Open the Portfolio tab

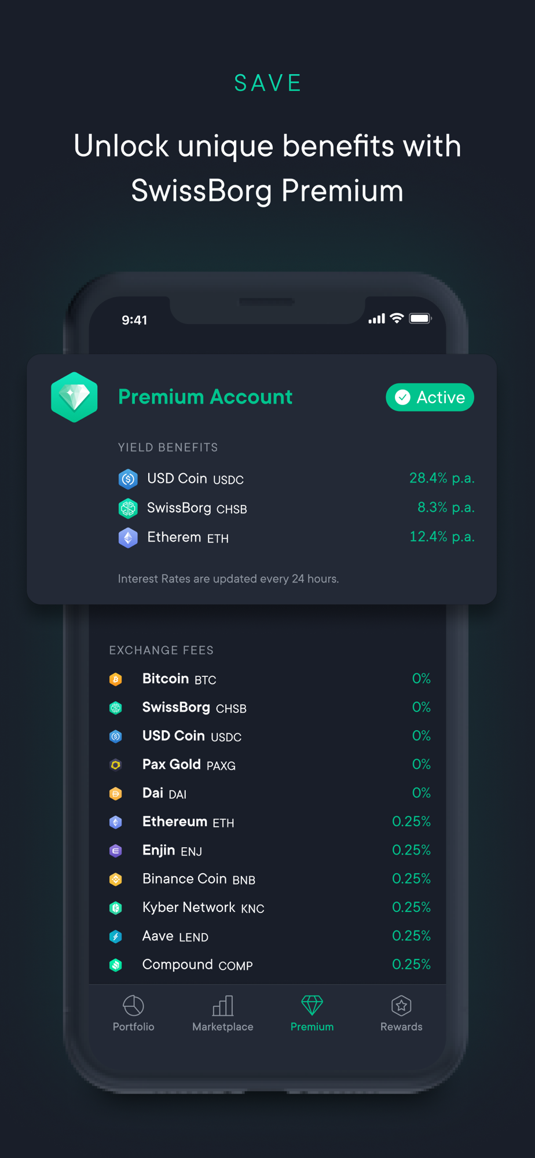point(133,1013)
